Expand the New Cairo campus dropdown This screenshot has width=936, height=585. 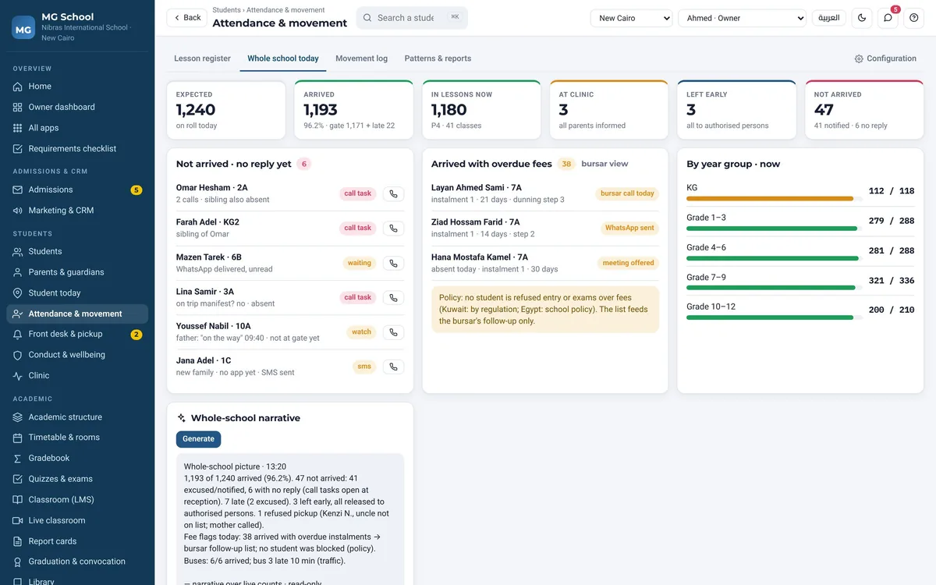pyautogui.click(x=631, y=18)
